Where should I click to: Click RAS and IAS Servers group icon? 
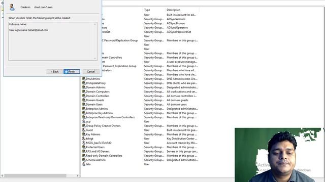click(x=84, y=151)
